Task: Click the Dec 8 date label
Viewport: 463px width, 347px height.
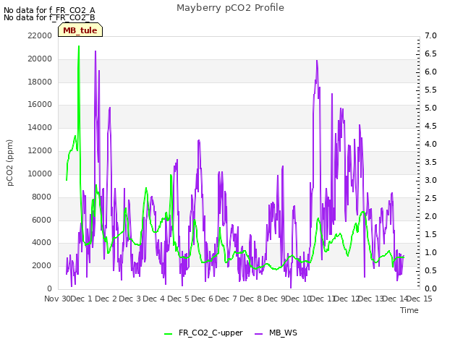Action: [250, 299]
